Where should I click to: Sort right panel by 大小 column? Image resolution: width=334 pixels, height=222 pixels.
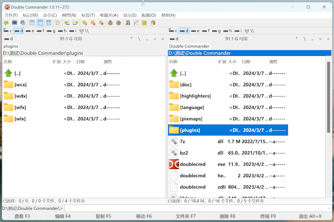pos(233,62)
